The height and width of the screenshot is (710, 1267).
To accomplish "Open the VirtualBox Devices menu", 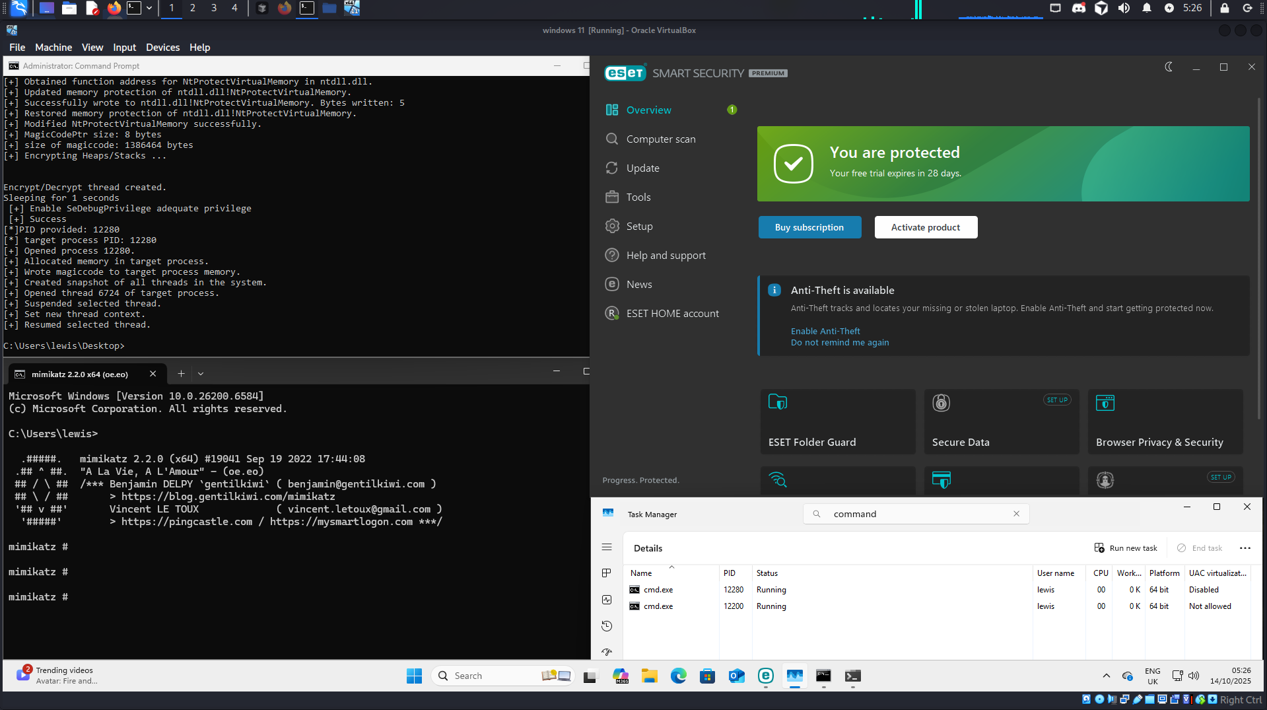I will [x=162, y=48].
